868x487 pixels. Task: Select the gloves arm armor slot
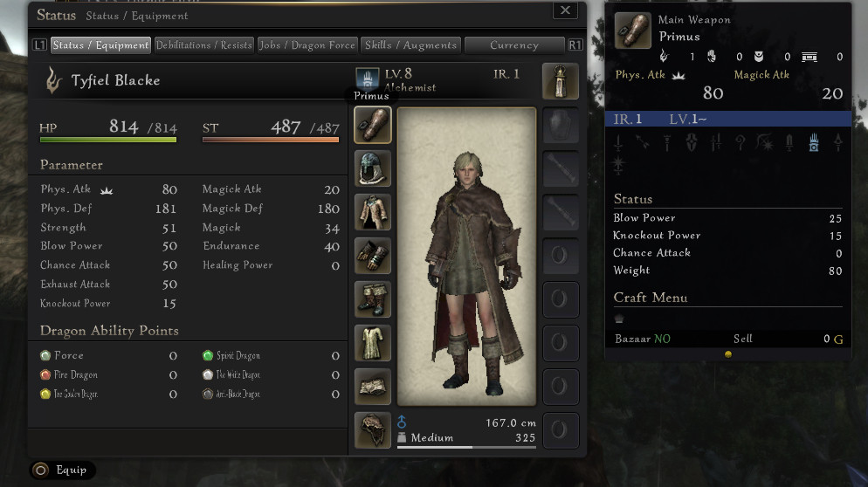[373, 256]
